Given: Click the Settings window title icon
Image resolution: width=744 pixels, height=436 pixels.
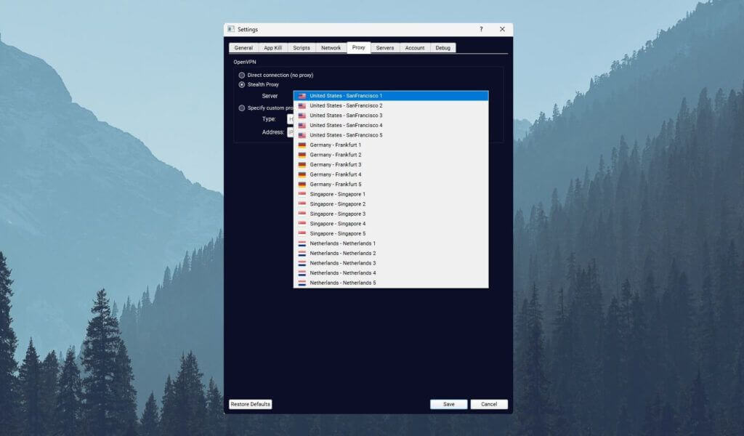Looking at the screenshot, I should point(231,29).
